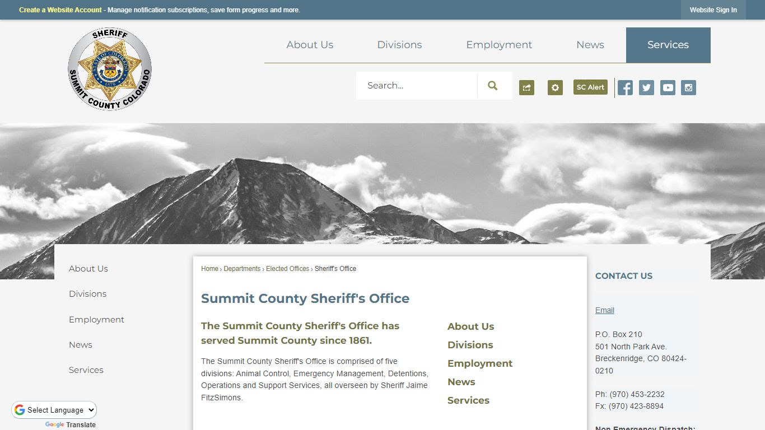Open the YouTube channel icon
Image resolution: width=765 pixels, height=430 pixels.
(x=667, y=87)
